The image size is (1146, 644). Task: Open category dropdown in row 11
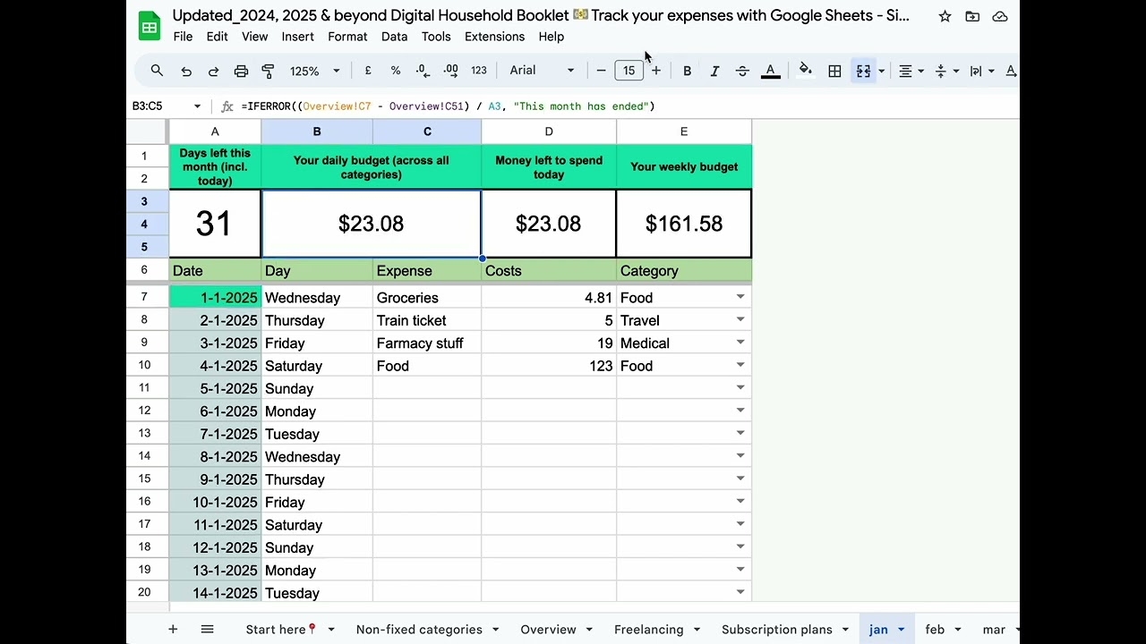(x=740, y=388)
